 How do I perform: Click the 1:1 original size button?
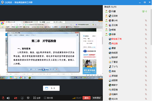click(x=51, y=88)
